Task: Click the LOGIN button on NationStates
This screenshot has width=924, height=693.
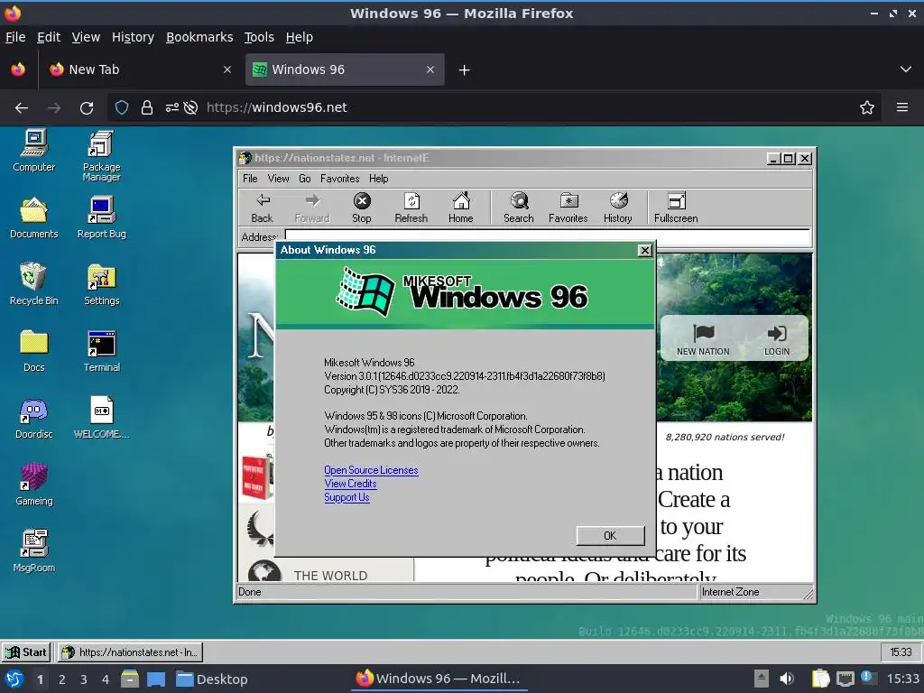Action: pyautogui.click(x=776, y=340)
